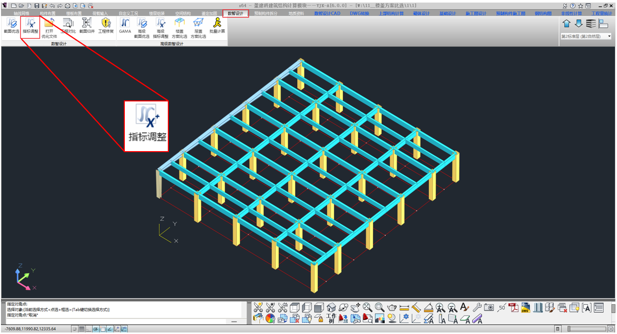Screen dimensions: 617x334
Task: Click the stacked floors icon at top right
Action: coord(591,24)
